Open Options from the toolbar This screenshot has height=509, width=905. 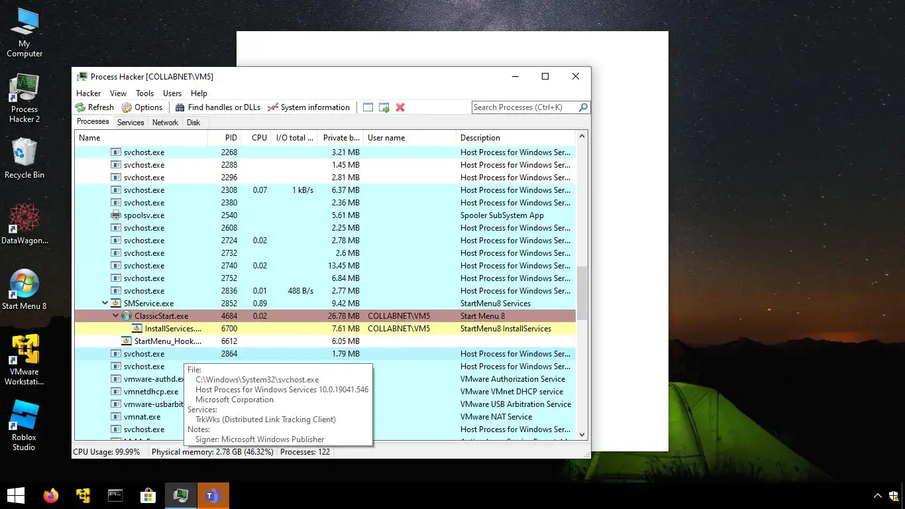click(142, 107)
